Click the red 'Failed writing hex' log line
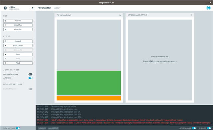 117,120
